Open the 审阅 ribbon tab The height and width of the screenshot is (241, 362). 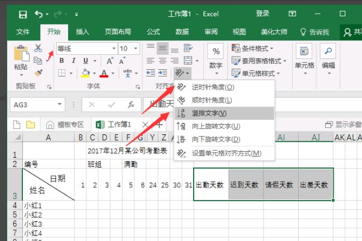[211, 31]
